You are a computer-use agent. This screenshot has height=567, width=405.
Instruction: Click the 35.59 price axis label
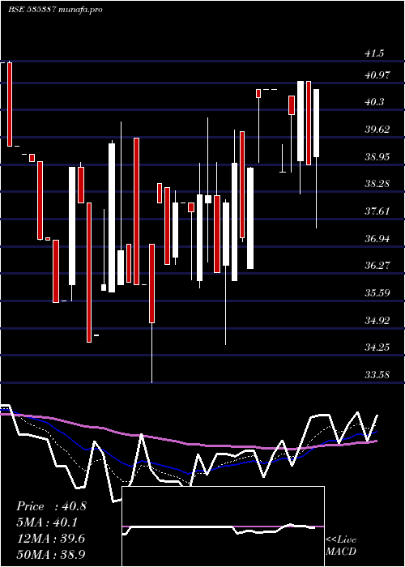pos(377,292)
